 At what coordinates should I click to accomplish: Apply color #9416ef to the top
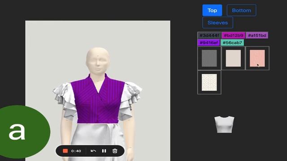209,43
